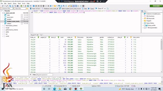Sort by the class_name column header
The height and width of the screenshot is (91, 163).
coord(136,37)
